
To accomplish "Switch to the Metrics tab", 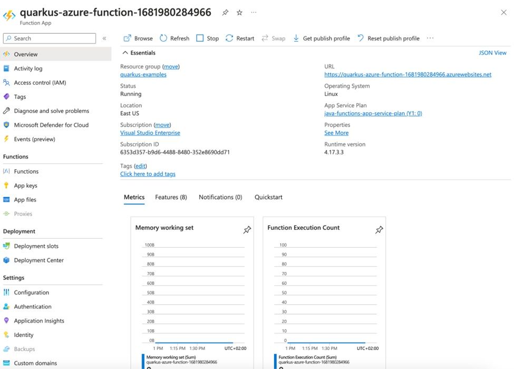I will [134, 197].
